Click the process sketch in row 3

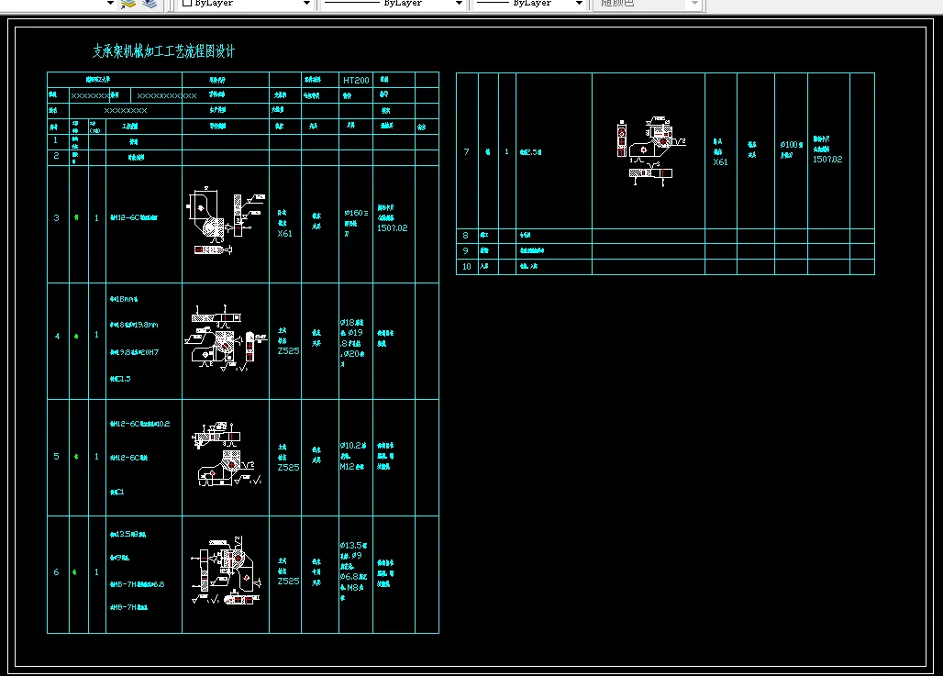[x=226, y=221]
